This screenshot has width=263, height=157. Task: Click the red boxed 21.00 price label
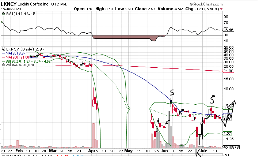click(228, 71)
